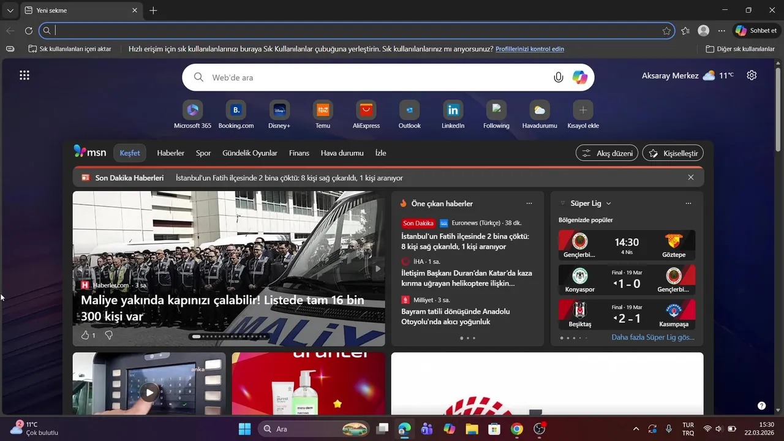The width and height of the screenshot is (784, 441).
Task: Open the Beşiktaş 2-1 Kasımpaşa result
Action: pyautogui.click(x=627, y=315)
